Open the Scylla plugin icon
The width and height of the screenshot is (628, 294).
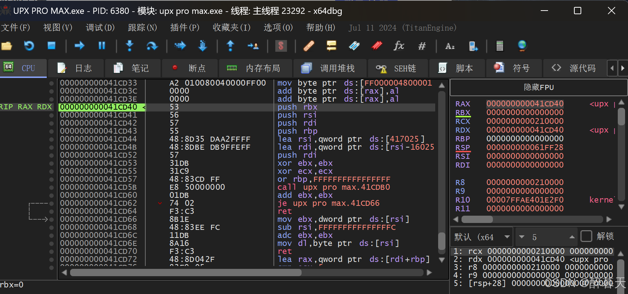(281, 46)
